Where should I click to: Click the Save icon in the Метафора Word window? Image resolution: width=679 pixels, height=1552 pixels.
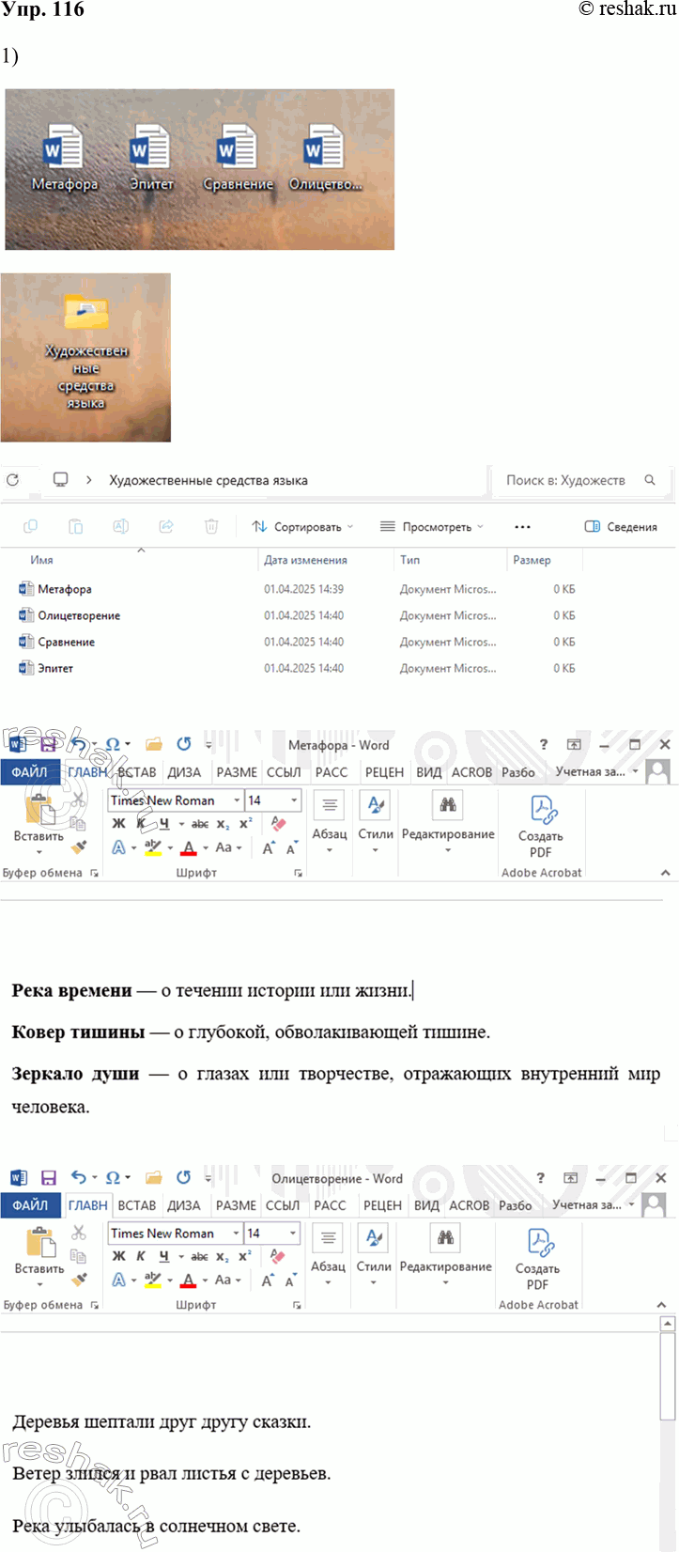point(49,745)
